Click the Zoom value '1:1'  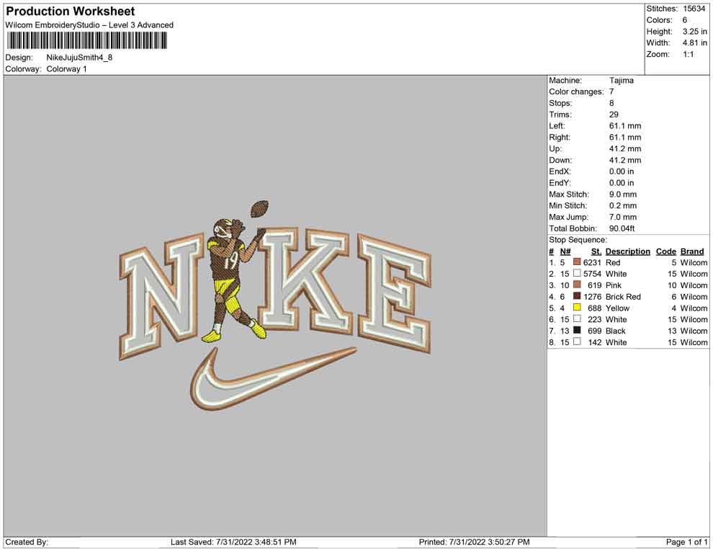tap(688, 54)
